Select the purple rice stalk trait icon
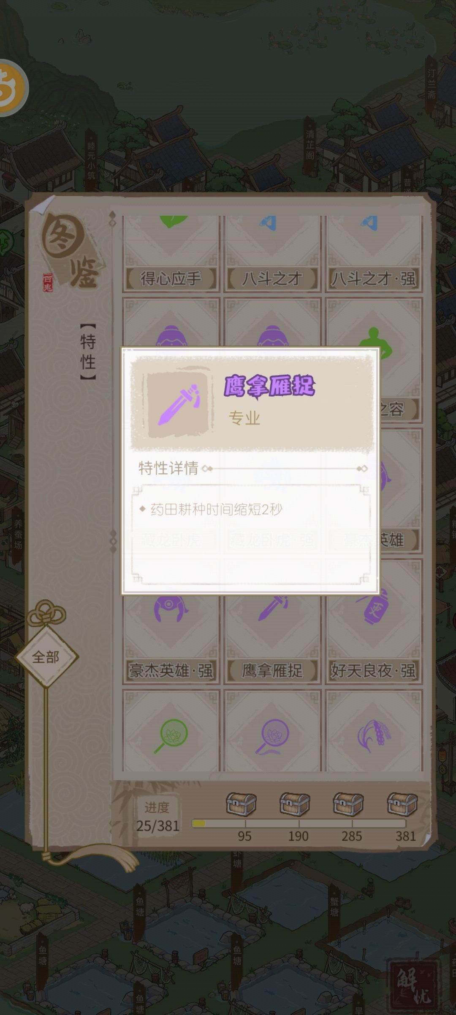 (374, 735)
